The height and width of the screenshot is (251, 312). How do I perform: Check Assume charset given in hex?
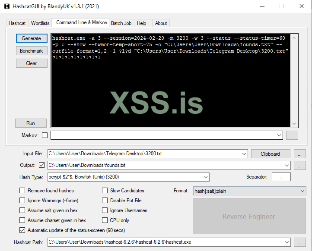click(x=22, y=220)
